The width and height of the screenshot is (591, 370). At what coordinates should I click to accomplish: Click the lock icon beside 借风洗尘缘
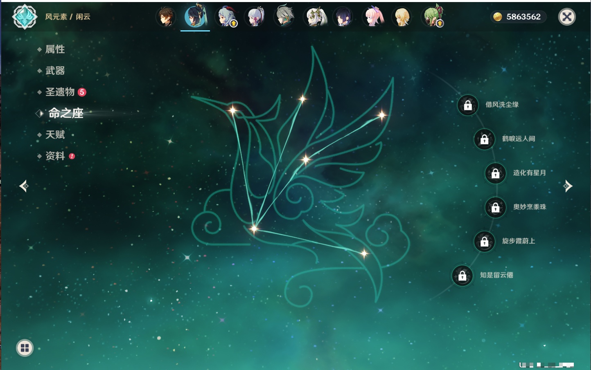[468, 105]
